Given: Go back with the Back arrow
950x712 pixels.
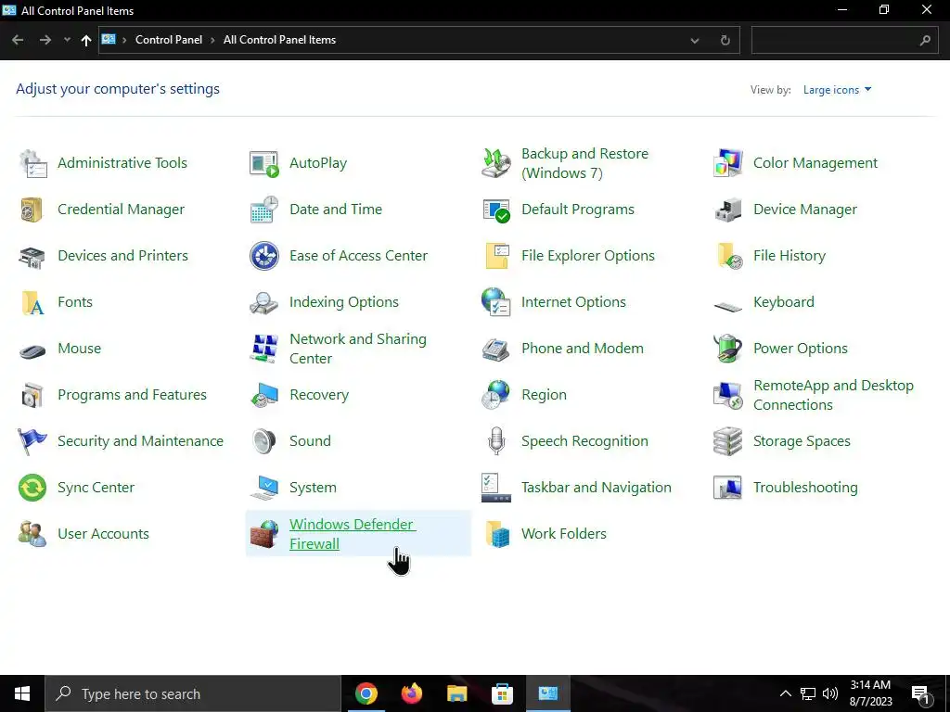Looking at the screenshot, I should (x=18, y=40).
